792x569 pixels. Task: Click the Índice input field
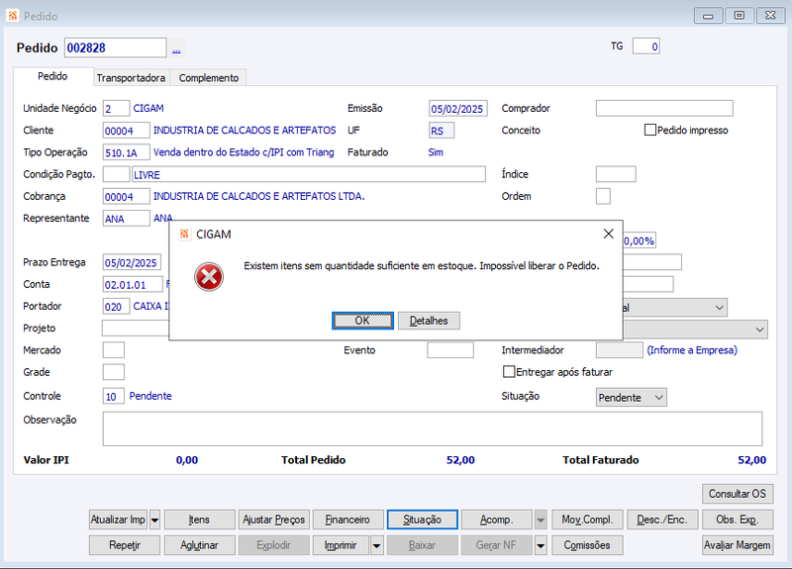[x=616, y=174]
